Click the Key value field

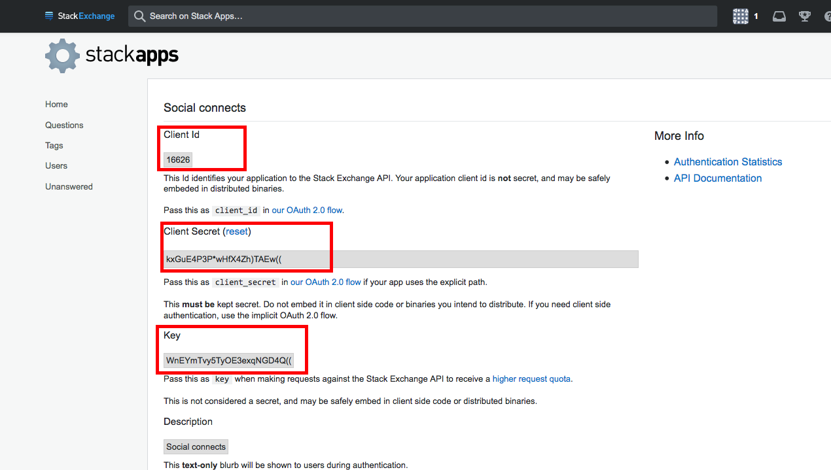pos(229,360)
